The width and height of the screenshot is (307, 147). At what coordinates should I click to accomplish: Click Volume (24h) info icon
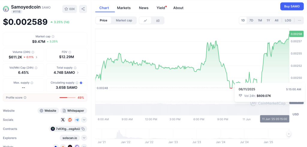tap(33, 52)
